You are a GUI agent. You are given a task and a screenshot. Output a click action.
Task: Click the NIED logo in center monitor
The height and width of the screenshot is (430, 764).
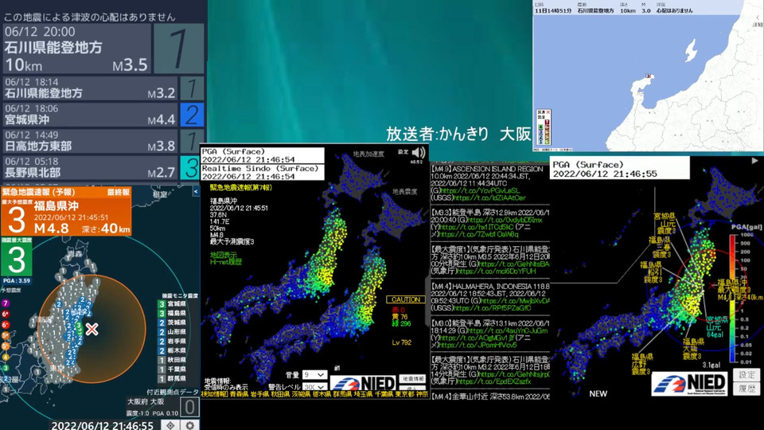(364, 383)
